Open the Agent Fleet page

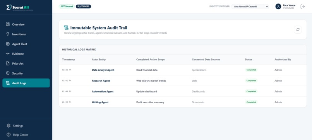pos(26,44)
